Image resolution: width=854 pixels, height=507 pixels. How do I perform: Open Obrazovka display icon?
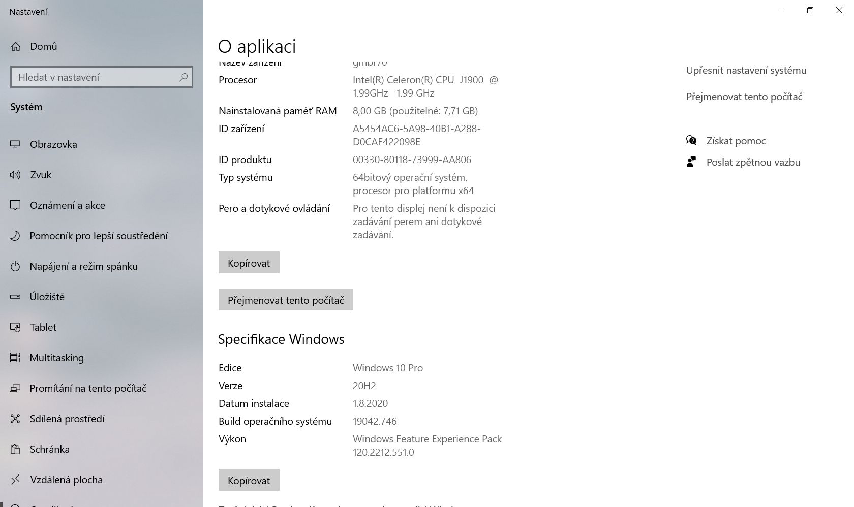pos(15,144)
